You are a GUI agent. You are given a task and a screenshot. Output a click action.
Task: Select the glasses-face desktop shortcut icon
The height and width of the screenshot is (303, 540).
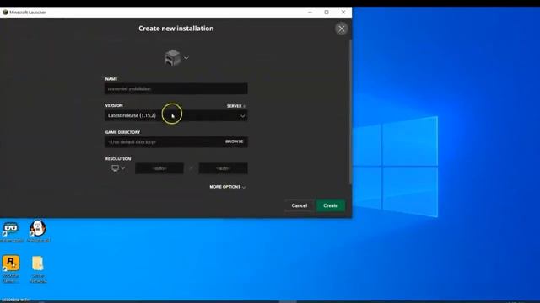(11, 232)
